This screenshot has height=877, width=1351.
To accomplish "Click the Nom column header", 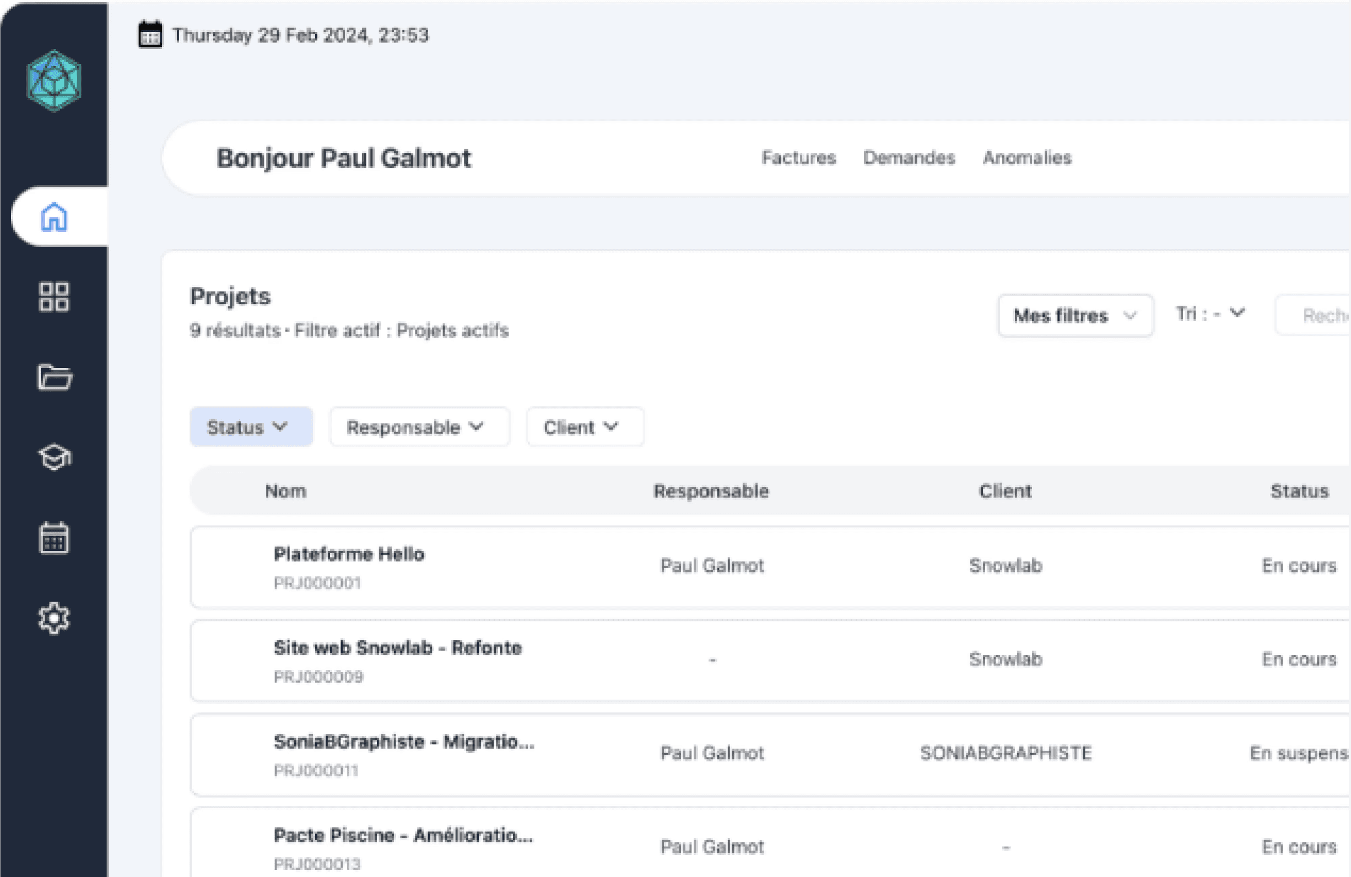I will (x=285, y=491).
